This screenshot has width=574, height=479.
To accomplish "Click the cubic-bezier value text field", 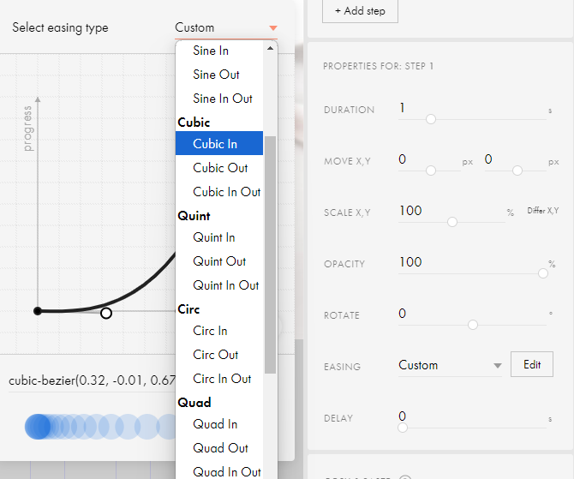I will coord(92,380).
